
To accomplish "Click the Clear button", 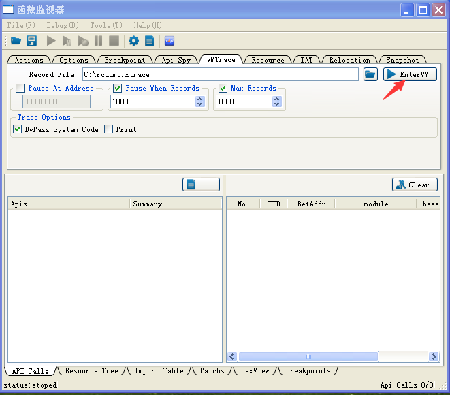I will coord(415,185).
